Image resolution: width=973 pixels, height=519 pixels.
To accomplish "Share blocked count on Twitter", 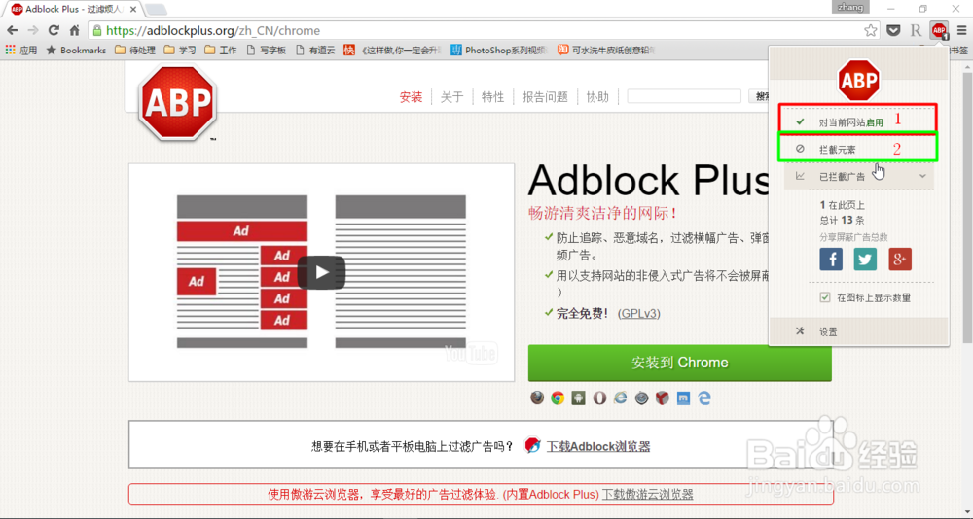I will pyautogui.click(x=865, y=259).
